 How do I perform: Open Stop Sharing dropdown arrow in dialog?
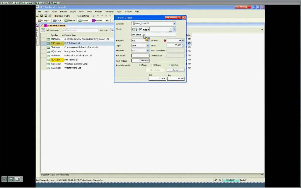179,17
